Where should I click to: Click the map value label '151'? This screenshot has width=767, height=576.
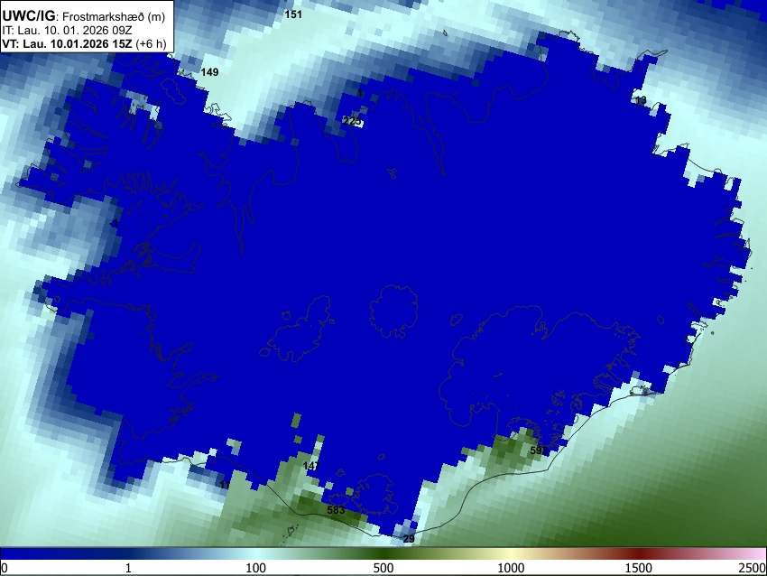pos(293,14)
